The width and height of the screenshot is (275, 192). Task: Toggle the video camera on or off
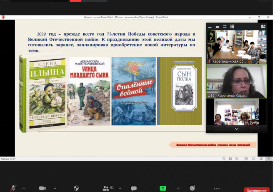[x=42, y=188]
